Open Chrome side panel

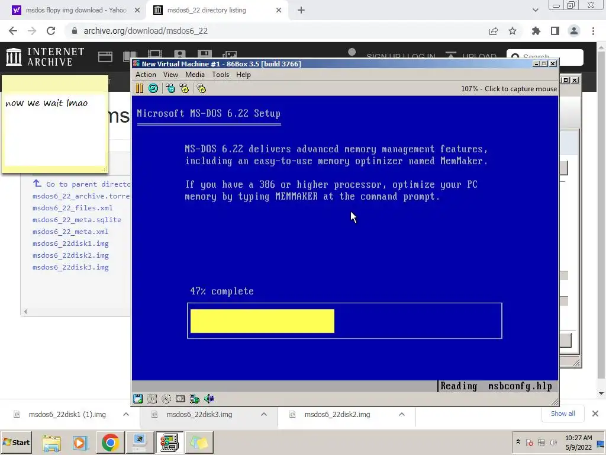point(555,31)
